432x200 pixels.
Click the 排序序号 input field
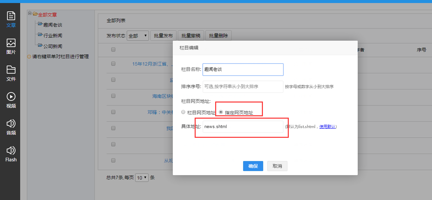(243, 86)
